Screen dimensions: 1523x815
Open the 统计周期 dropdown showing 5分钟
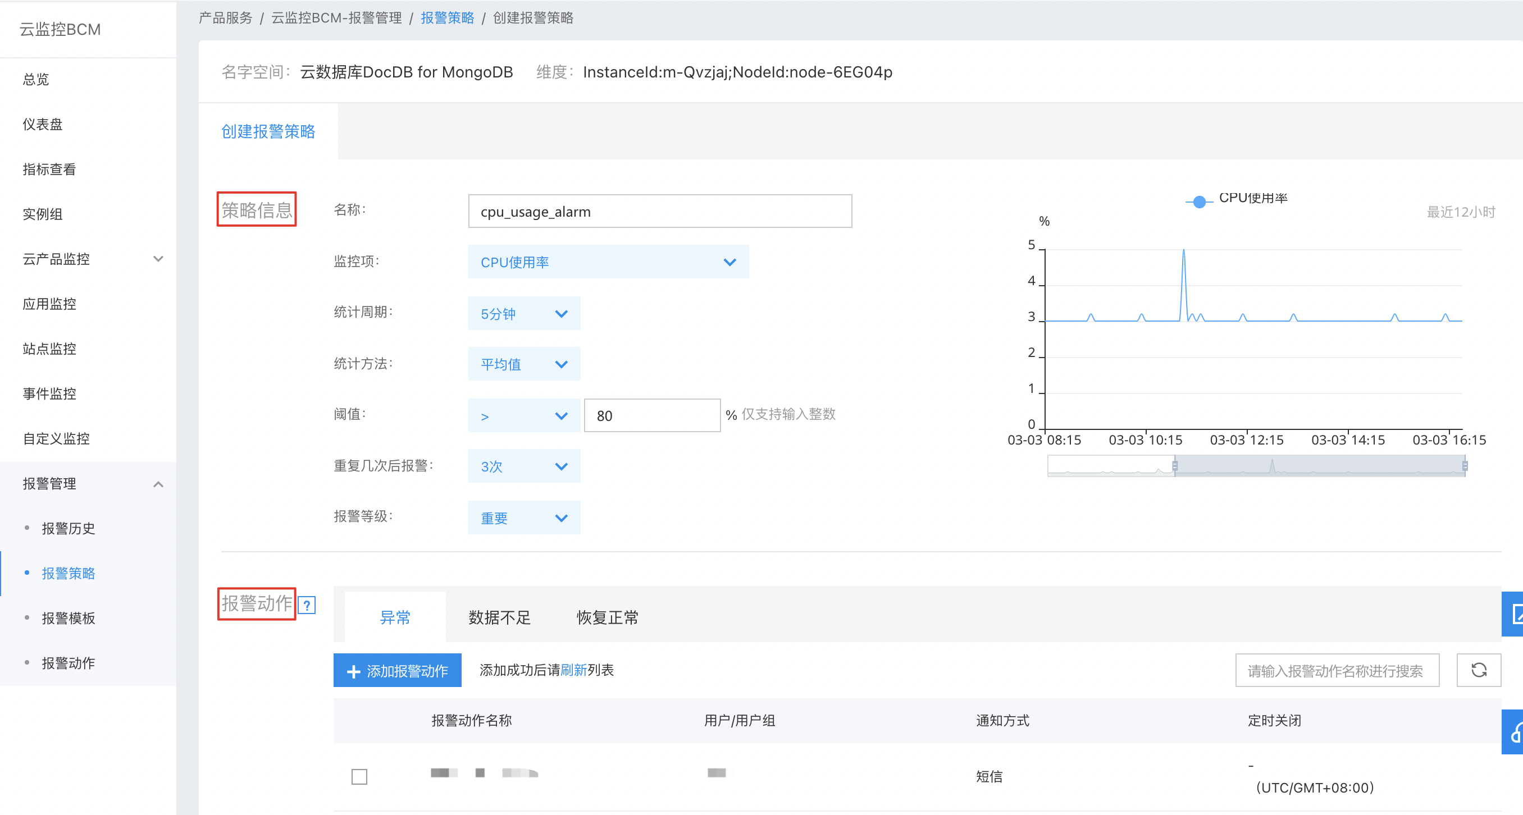(524, 313)
